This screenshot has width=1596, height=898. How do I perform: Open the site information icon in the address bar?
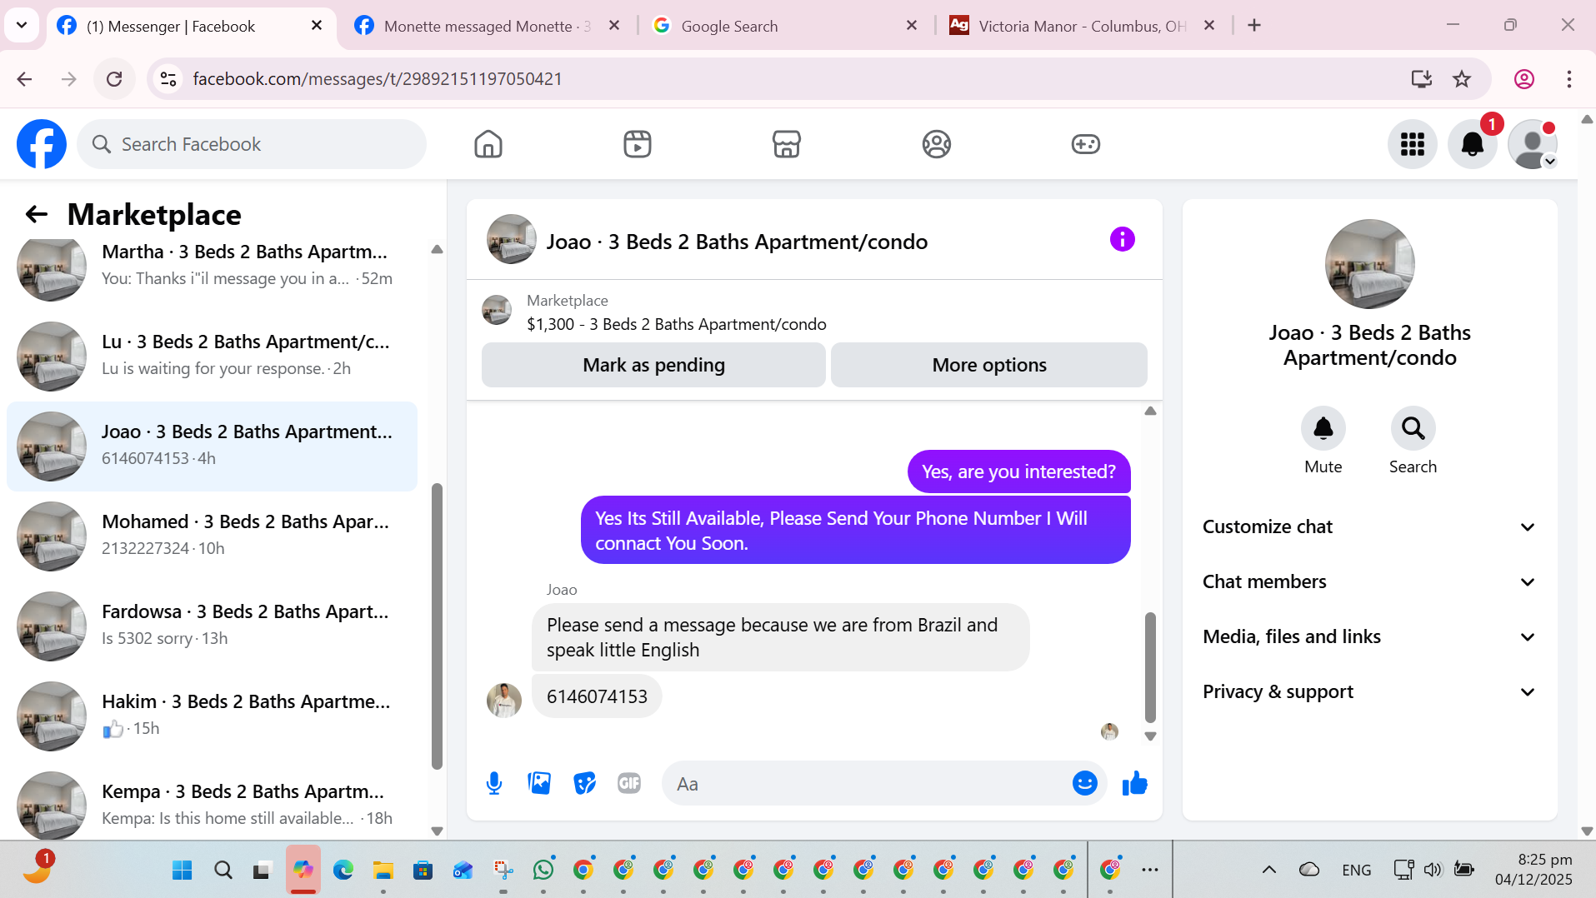tap(168, 79)
